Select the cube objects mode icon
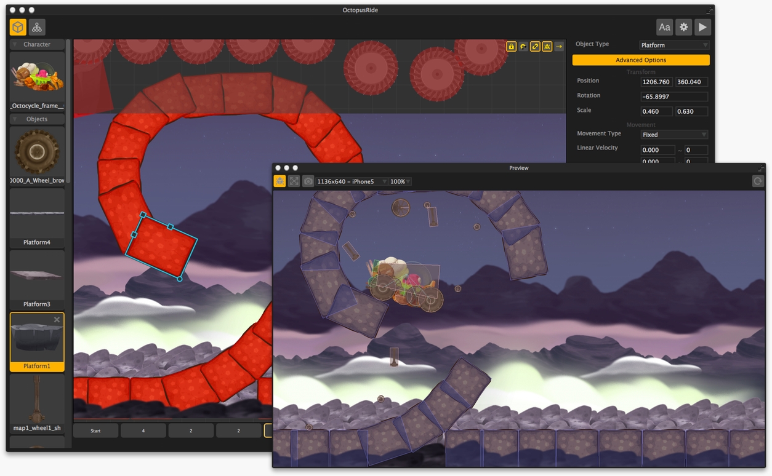 (x=18, y=27)
